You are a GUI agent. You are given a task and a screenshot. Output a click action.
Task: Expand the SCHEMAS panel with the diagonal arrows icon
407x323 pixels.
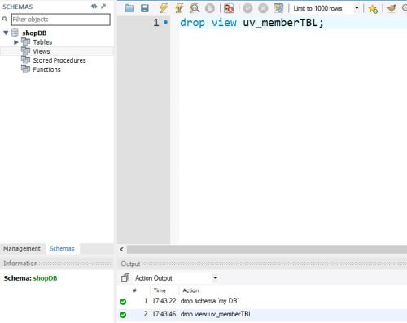point(103,6)
